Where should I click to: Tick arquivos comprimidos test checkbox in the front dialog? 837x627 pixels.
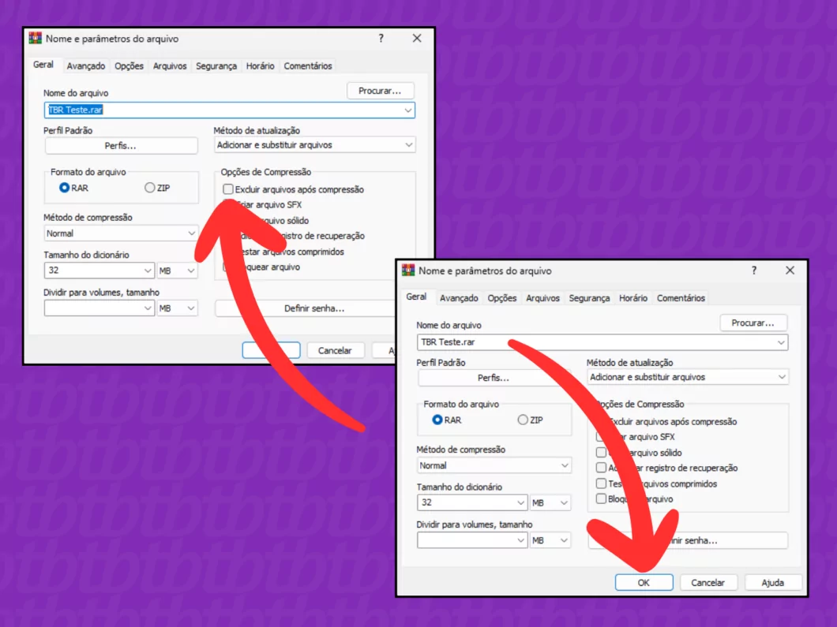pos(601,483)
